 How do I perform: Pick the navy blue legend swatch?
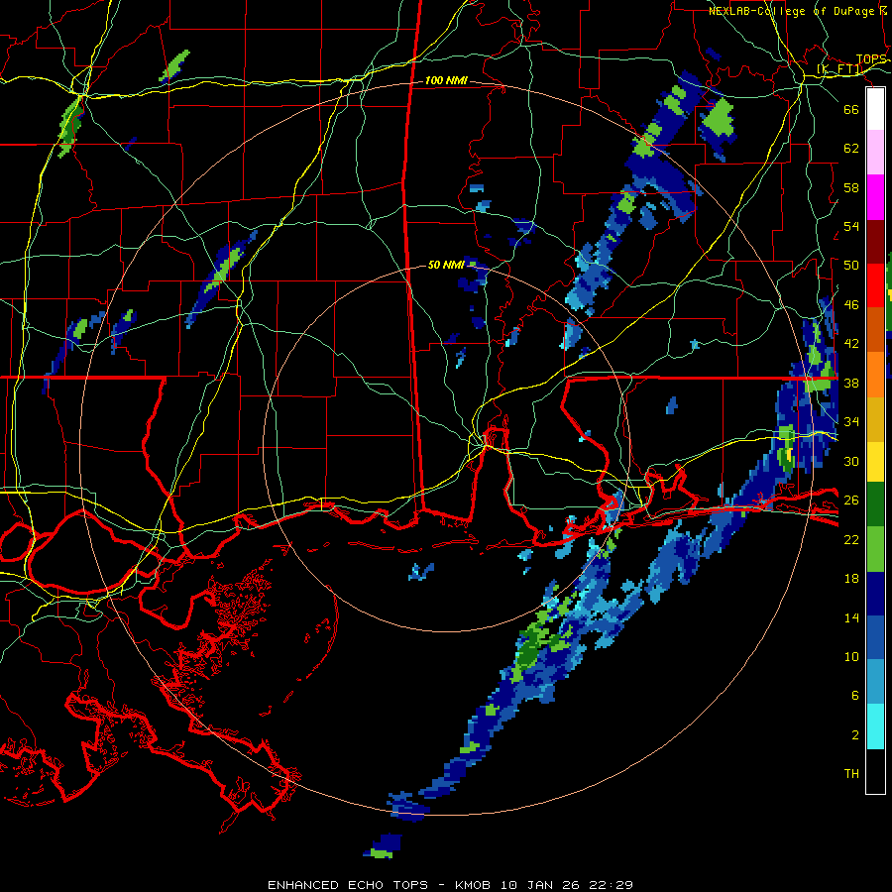click(x=875, y=594)
